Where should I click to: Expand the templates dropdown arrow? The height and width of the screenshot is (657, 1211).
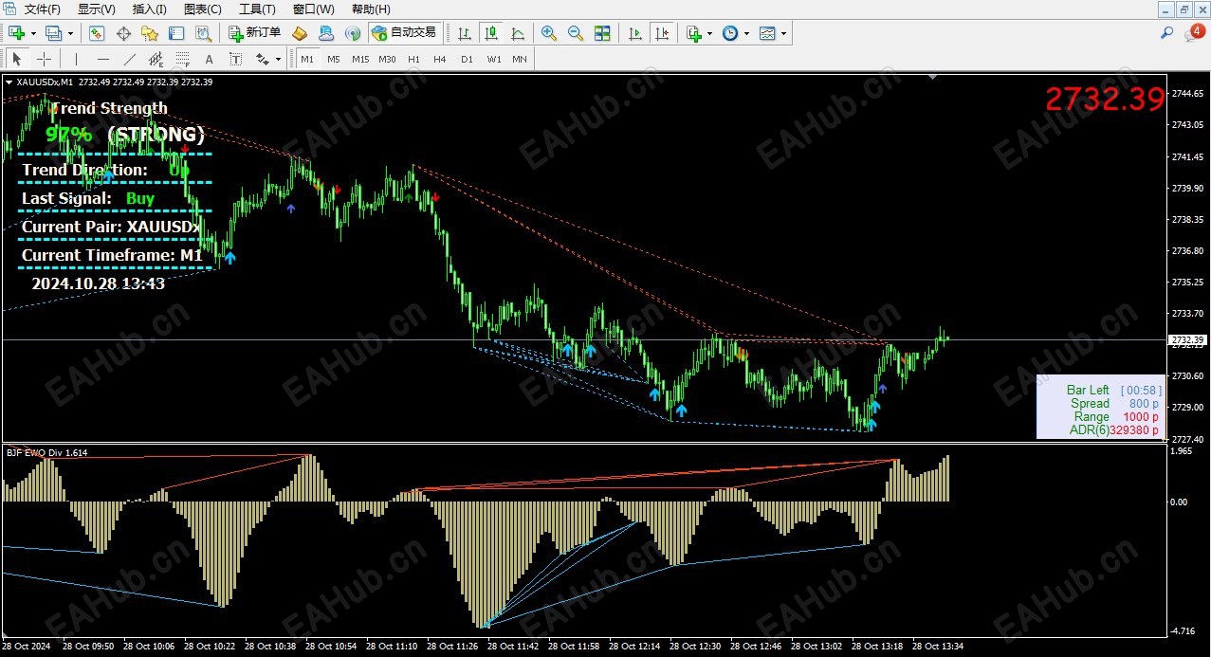point(783,33)
